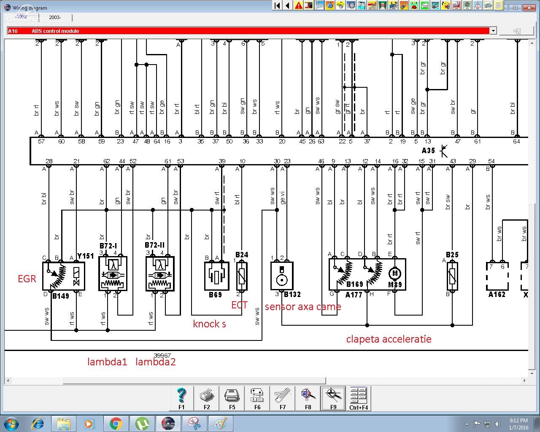Screen dimensions: 540x432
Task: Click the horizontal scrollbar left arrow
Action: (x=8, y=381)
